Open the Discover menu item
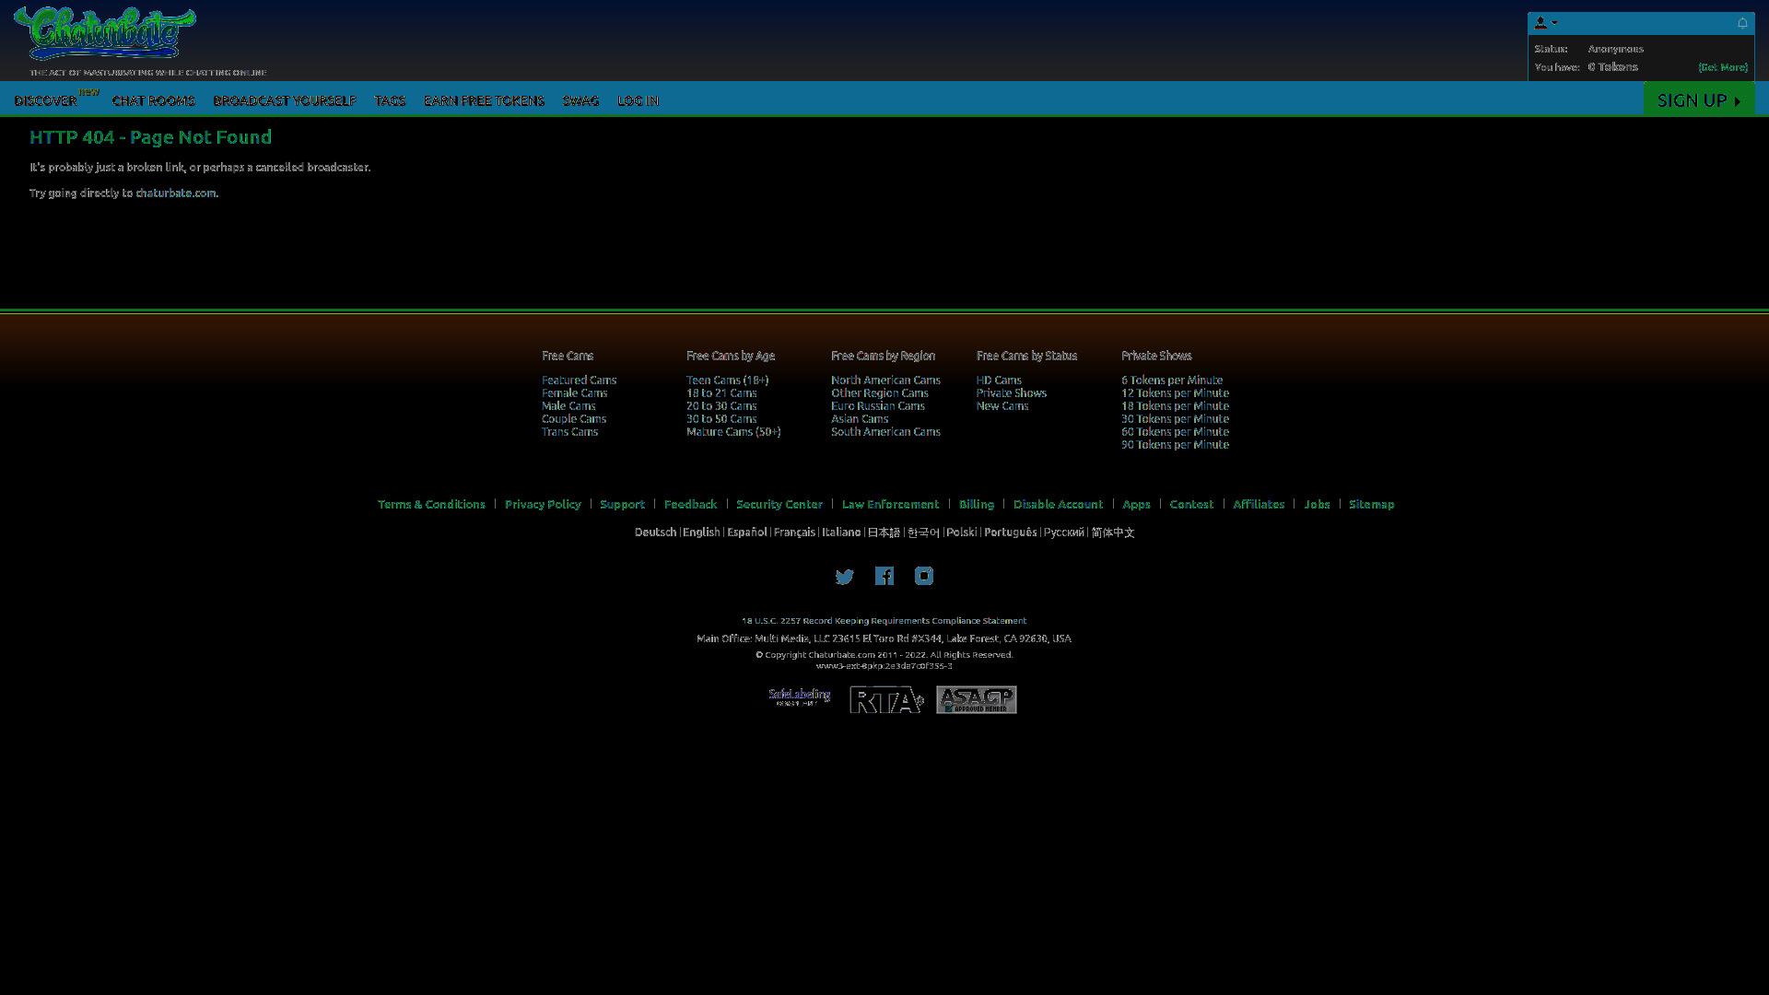The height and width of the screenshot is (995, 1769). tap(45, 100)
